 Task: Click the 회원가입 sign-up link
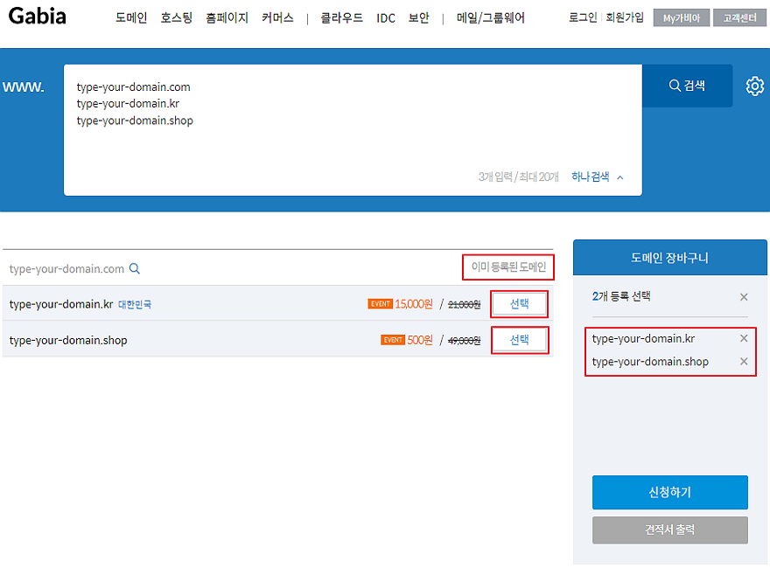(x=624, y=17)
